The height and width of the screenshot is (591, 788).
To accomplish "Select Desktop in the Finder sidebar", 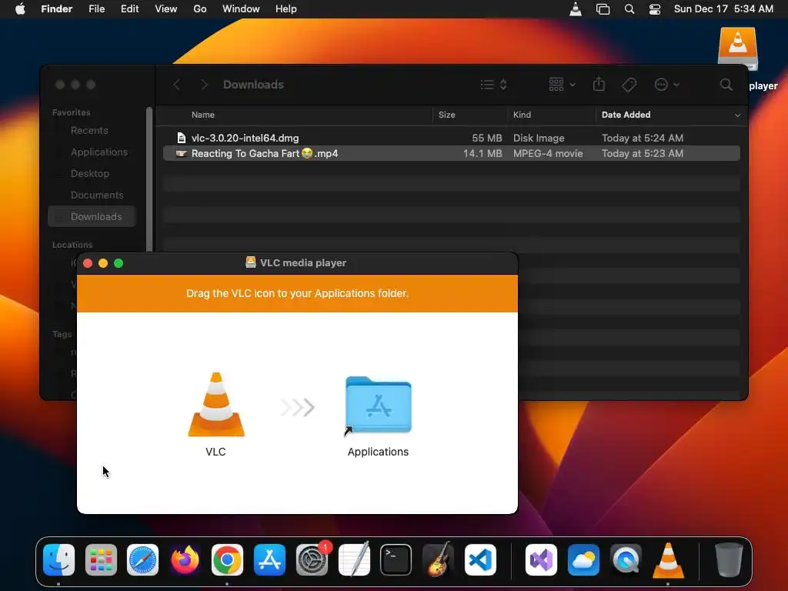I will click(x=92, y=174).
